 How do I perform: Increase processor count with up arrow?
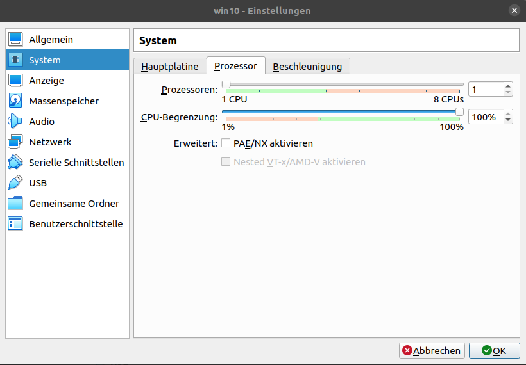(508, 86)
